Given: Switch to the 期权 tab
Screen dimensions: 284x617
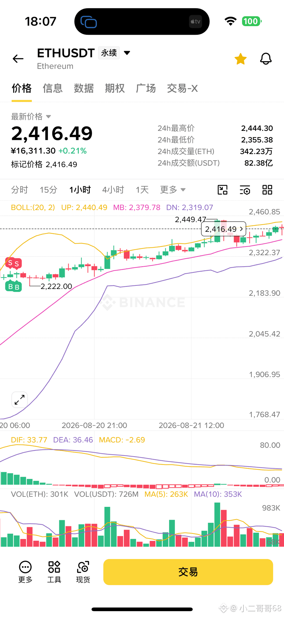Looking at the screenshot, I should pos(115,88).
